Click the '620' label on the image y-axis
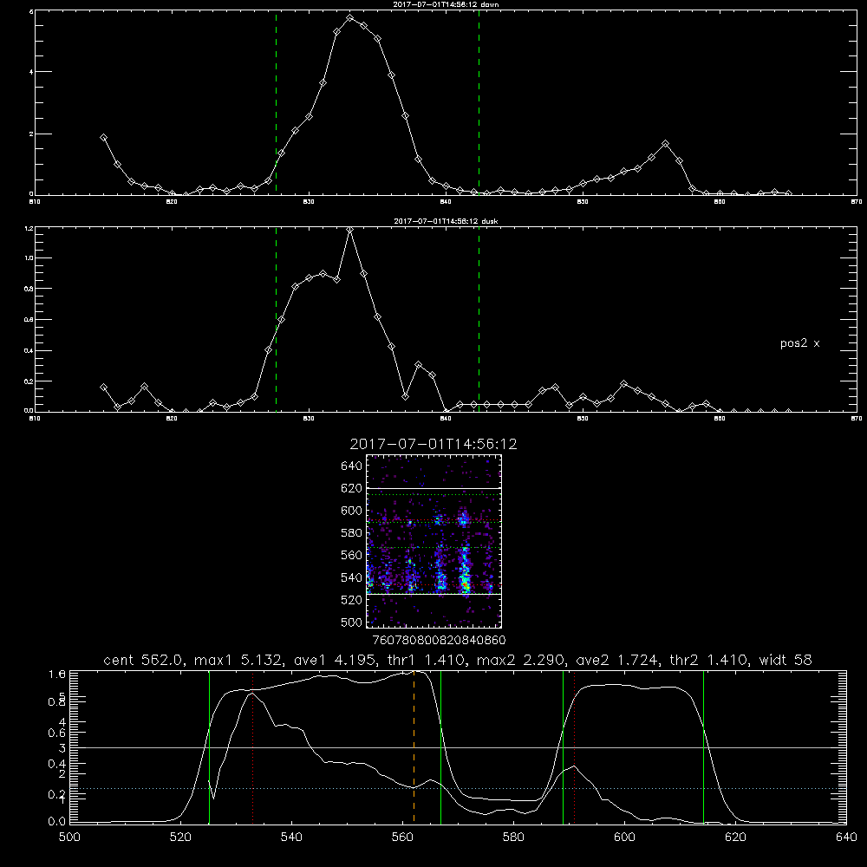The width and height of the screenshot is (867, 867). pos(352,488)
